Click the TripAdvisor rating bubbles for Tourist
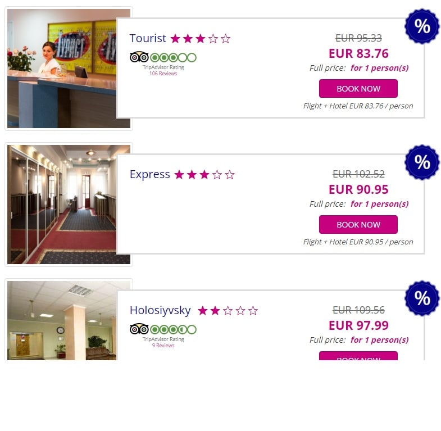Viewport: 441px width, 431px height. (173, 58)
